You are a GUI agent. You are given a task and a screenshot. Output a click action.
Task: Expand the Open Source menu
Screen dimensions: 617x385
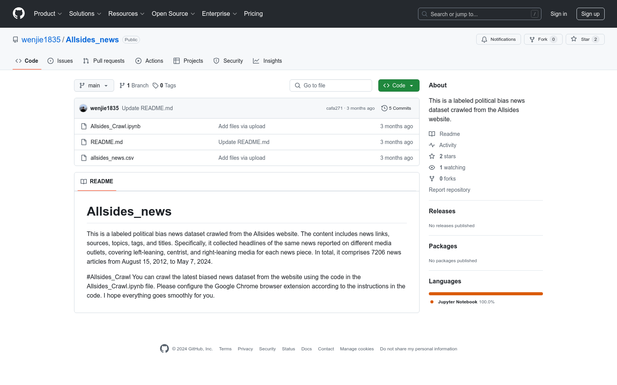pos(174,13)
